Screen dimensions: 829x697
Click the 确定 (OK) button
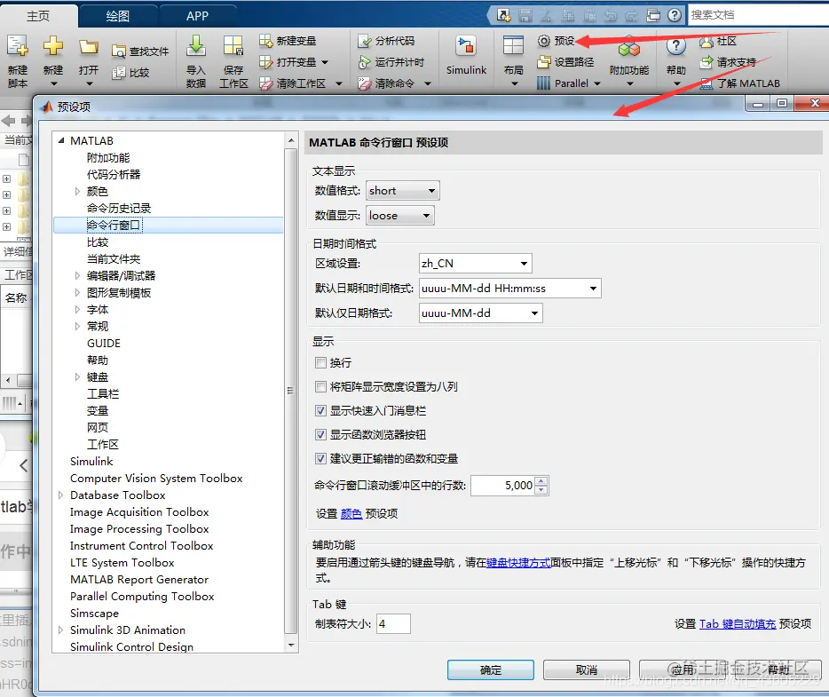(x=491, y=670)
